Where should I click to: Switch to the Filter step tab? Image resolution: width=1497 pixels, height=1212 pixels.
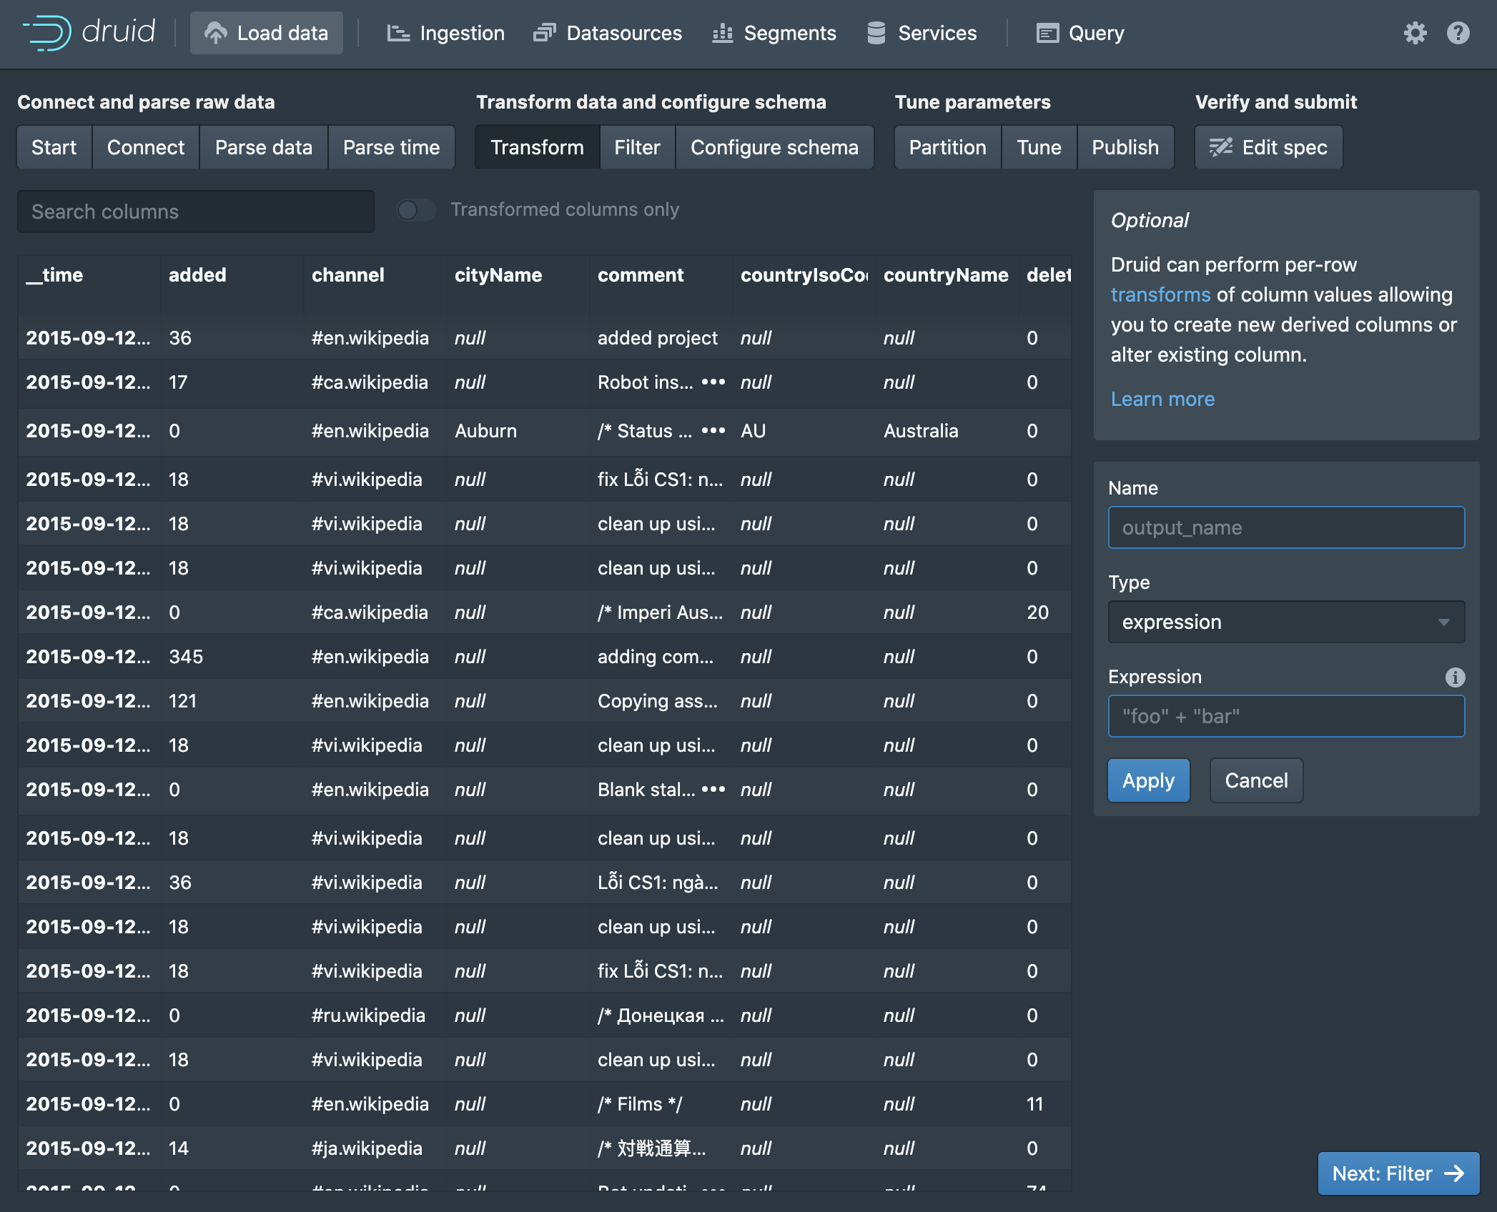pos(636,147)
